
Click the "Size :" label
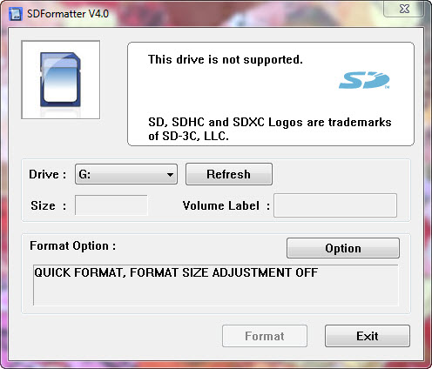49,205
